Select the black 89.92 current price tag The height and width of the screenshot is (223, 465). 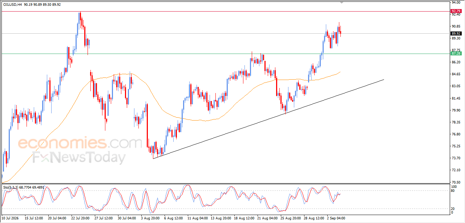coord(456,33)
